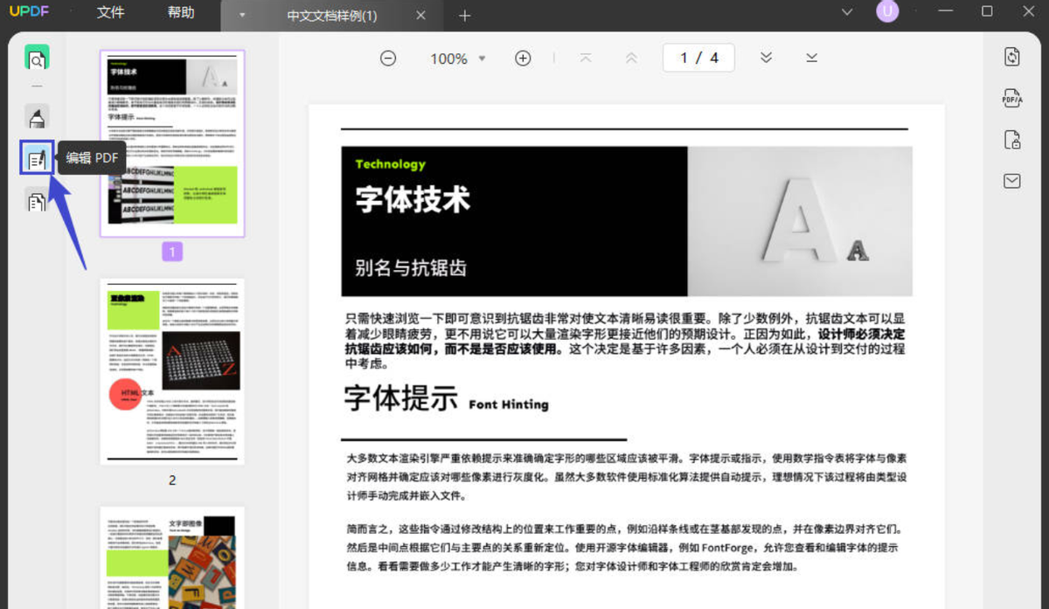Zoom out with the minus button

388,59
